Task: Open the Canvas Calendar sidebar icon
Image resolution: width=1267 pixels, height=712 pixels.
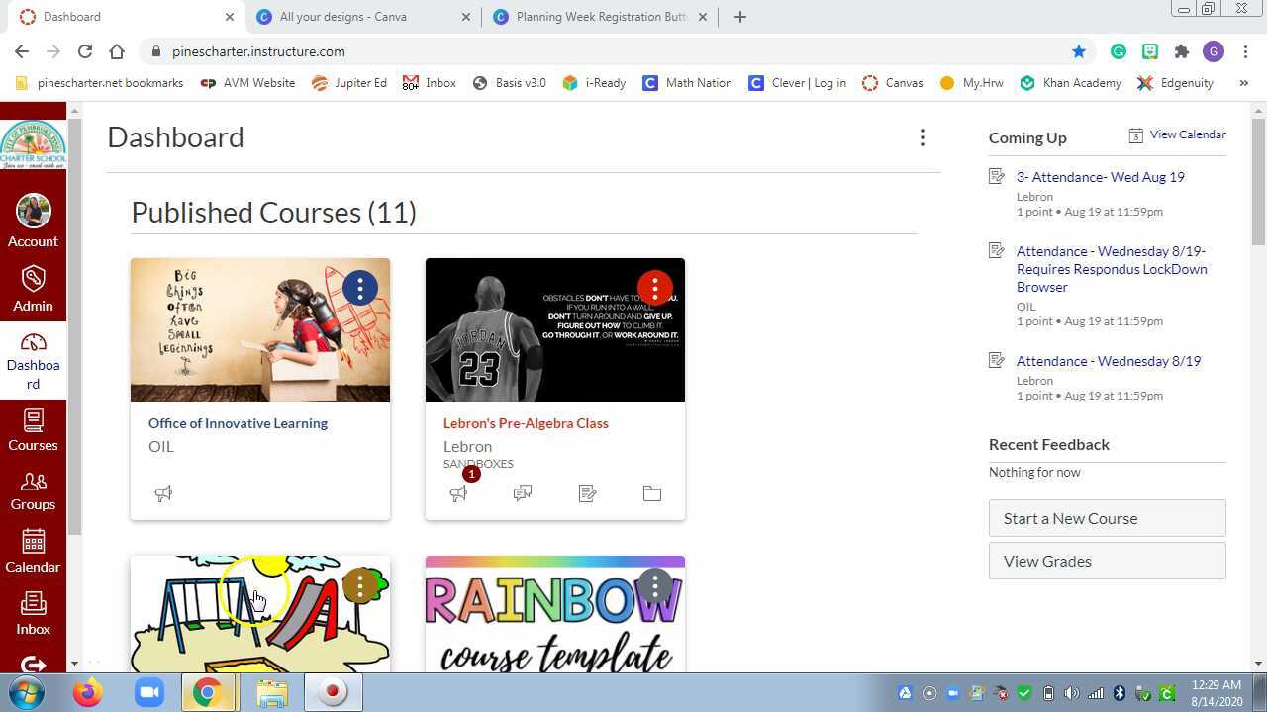Action: (33, 552)
